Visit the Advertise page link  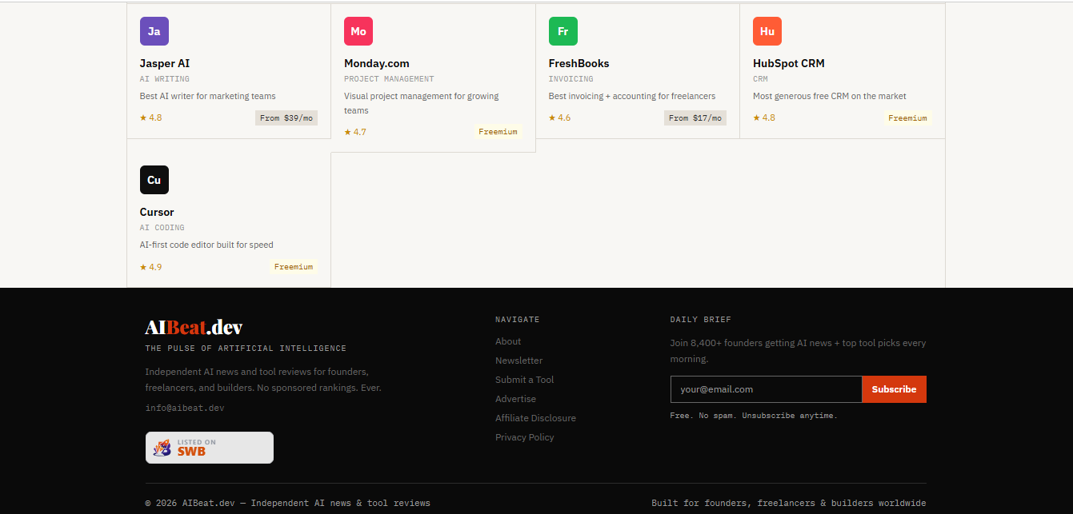(x=516, y=399)
